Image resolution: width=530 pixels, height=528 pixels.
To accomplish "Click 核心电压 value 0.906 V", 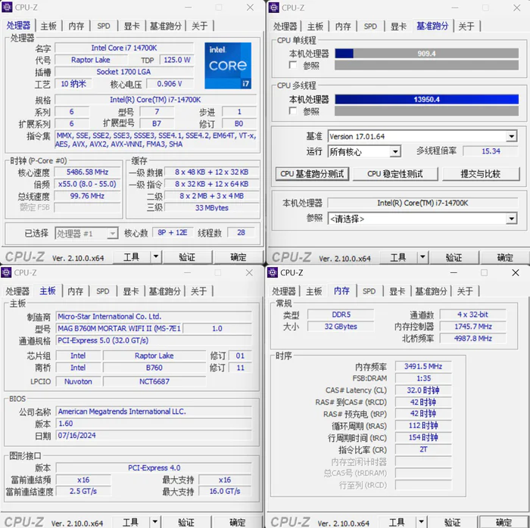I will point(170,84).
